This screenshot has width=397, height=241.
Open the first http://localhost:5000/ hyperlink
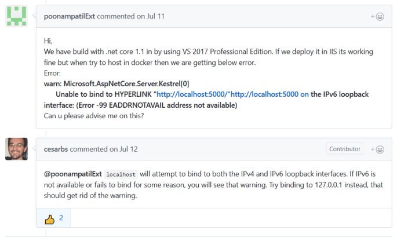pyautogui.click(x=192, y=94)
